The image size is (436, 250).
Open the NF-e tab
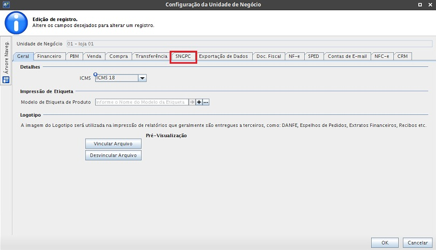(294, 56)
